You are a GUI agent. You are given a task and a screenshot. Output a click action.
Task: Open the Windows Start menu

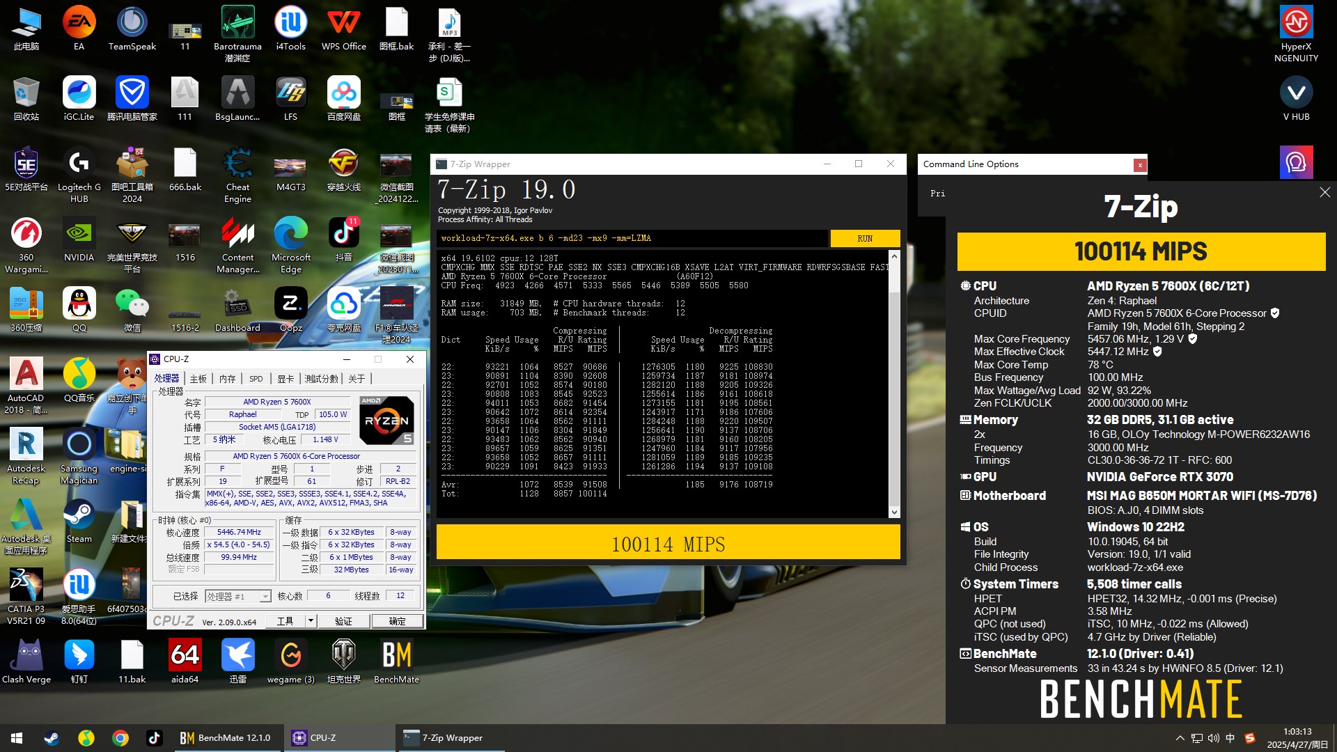tap(17, 738)
